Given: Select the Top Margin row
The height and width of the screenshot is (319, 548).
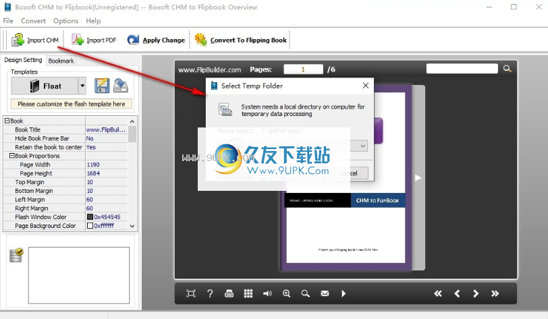Looking at the screenshot, I should click(65, 182).
